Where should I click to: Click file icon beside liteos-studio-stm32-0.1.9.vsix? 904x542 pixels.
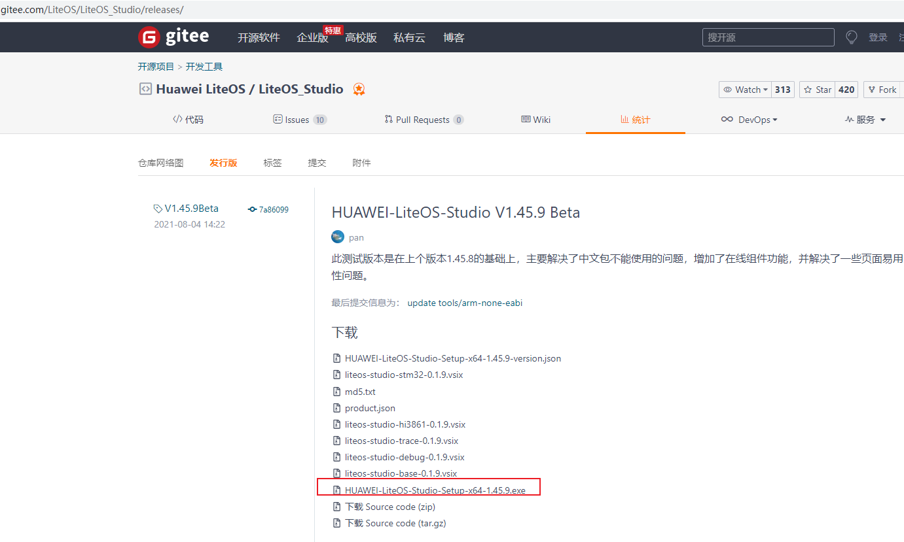(x=337, y=375)
